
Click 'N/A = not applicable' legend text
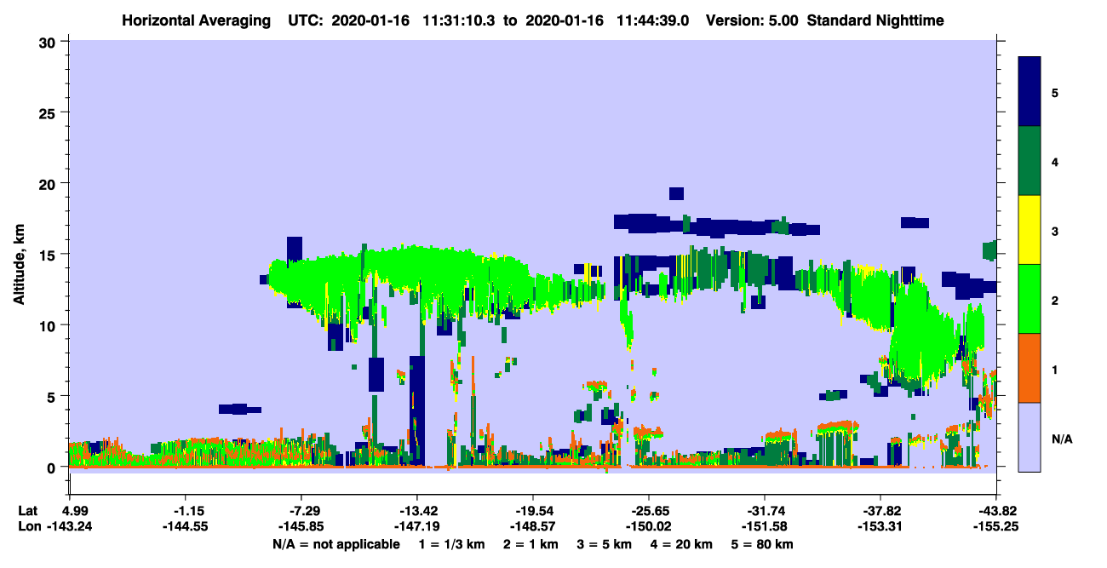(x=336, y=544)
